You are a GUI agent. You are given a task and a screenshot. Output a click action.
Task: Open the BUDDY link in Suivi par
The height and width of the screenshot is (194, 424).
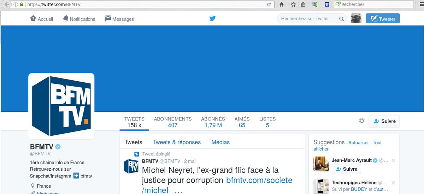click(359, 189)
